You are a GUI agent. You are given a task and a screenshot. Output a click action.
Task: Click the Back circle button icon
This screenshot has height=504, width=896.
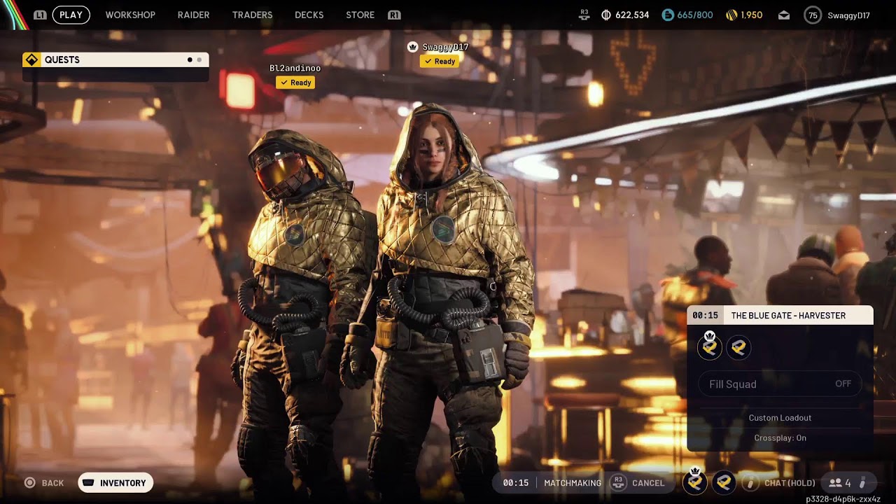pyautogui.click(x=29, y=483)
